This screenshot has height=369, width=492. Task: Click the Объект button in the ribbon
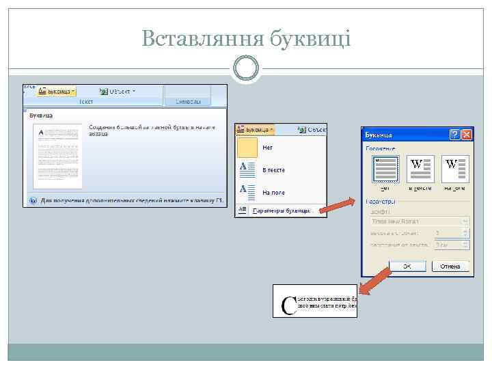(x=118, y=92)
